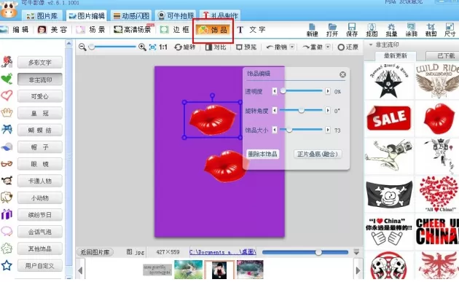459x282 pixels.
Task: Collapse the 非主流印 panel header arrow
Action: (371, 44)
